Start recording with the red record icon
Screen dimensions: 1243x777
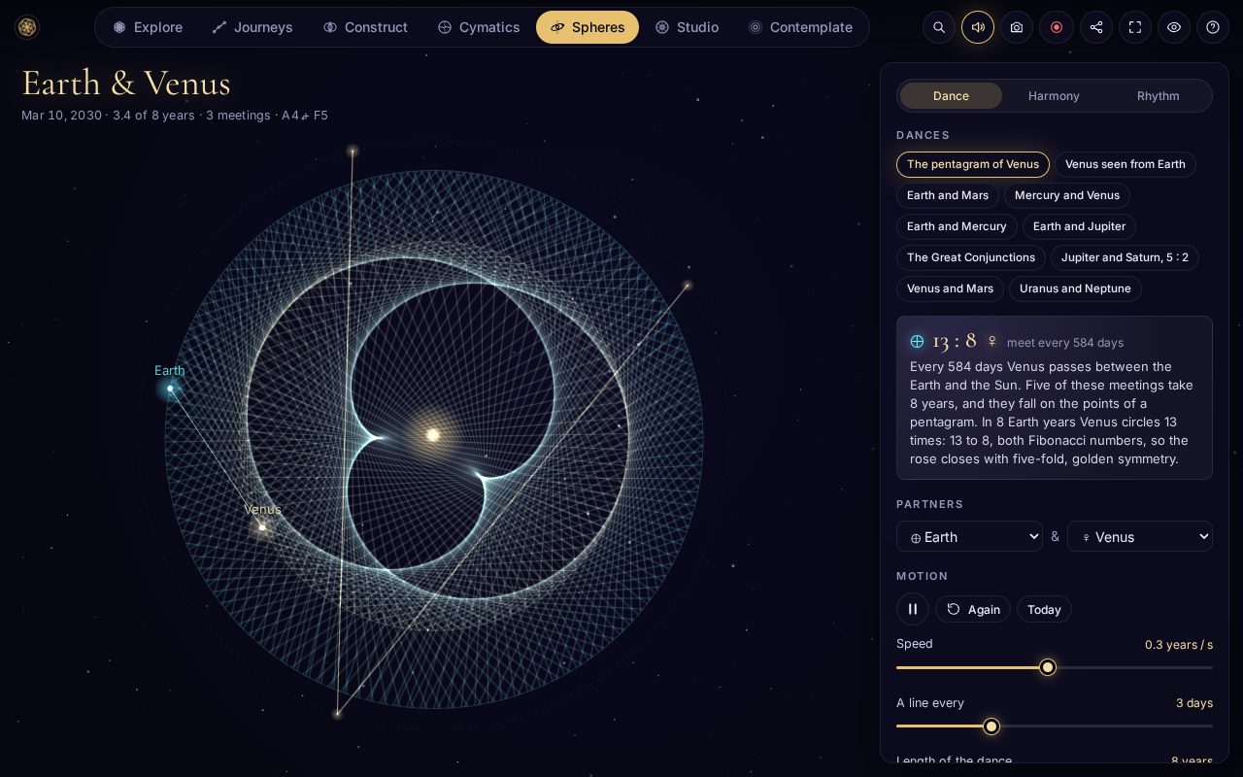(x=1057, y=27)
